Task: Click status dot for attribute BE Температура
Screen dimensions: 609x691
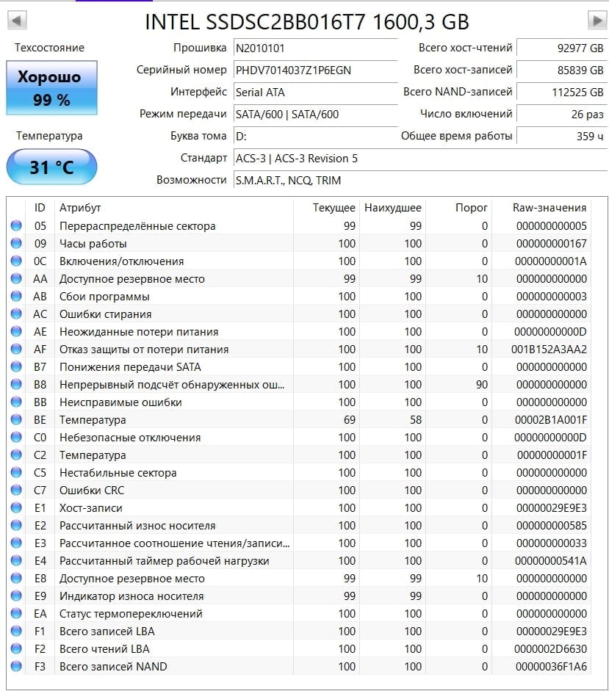Action: 16,419
